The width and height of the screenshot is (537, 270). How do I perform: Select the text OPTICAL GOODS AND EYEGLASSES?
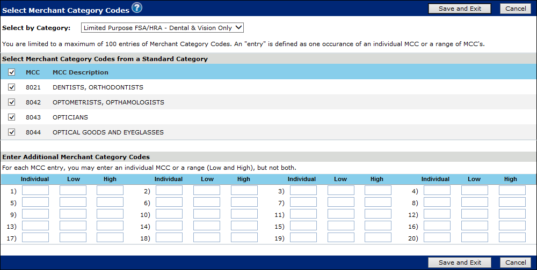coord(108,132)
